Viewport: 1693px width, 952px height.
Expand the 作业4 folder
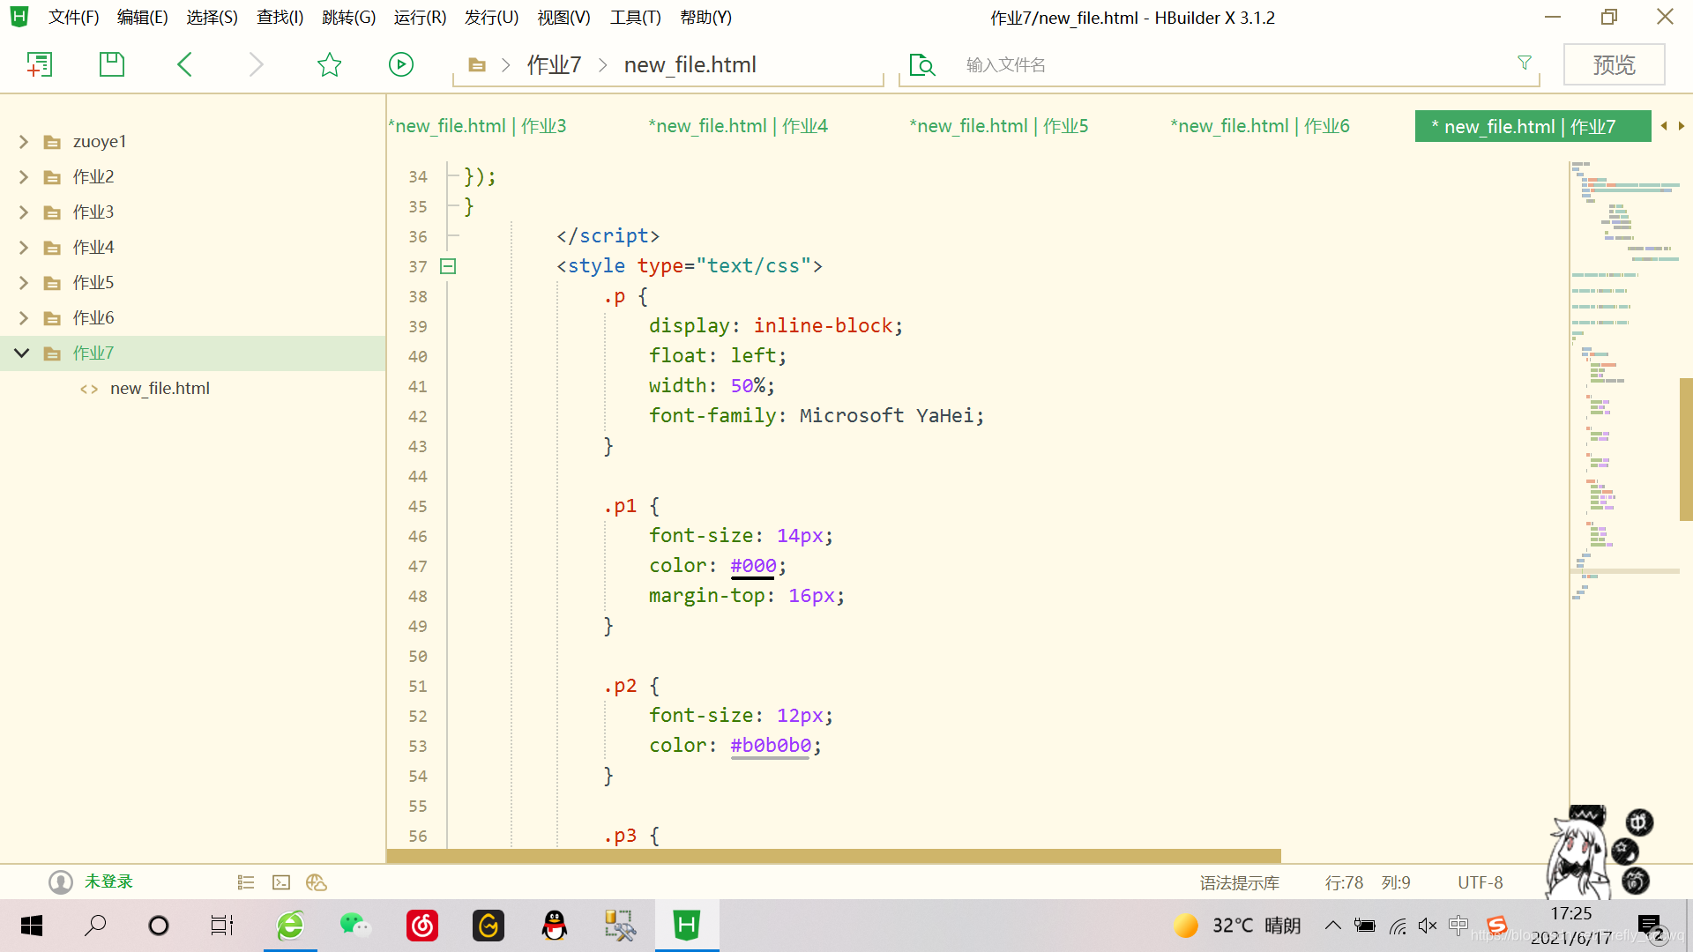[24, 248]
